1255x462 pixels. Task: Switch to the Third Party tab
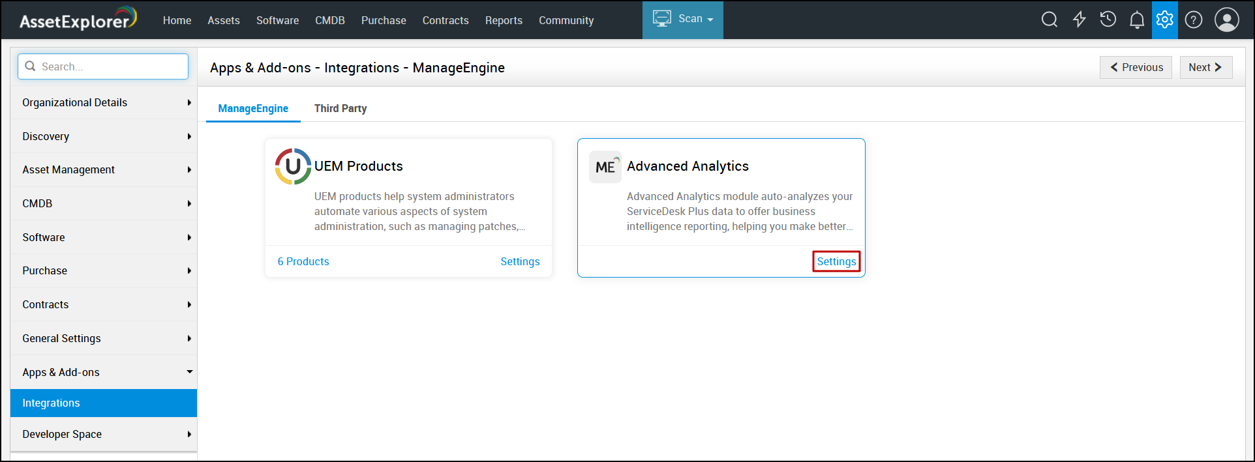pos(340,108)
